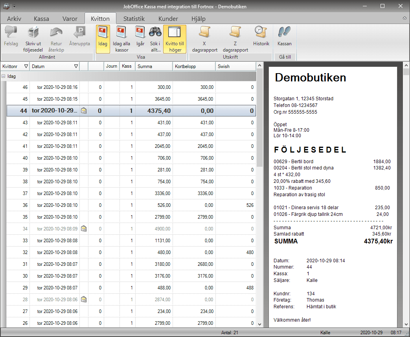Open the Arkiv menu tab

click(14, 18)
